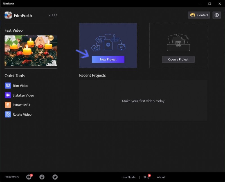The height and width of the screenshot is (182, 225).
Task: Play the Fast Video candle preview
Action: (31, 51)
